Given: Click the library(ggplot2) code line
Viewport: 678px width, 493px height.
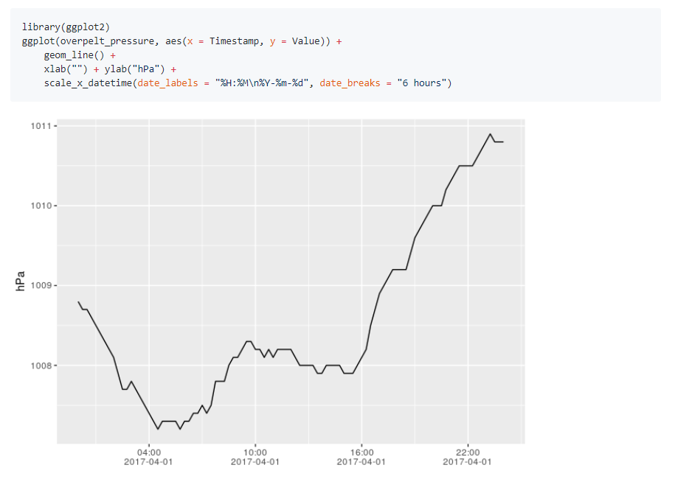Looking at the screenshot, I should coord(66,27).
